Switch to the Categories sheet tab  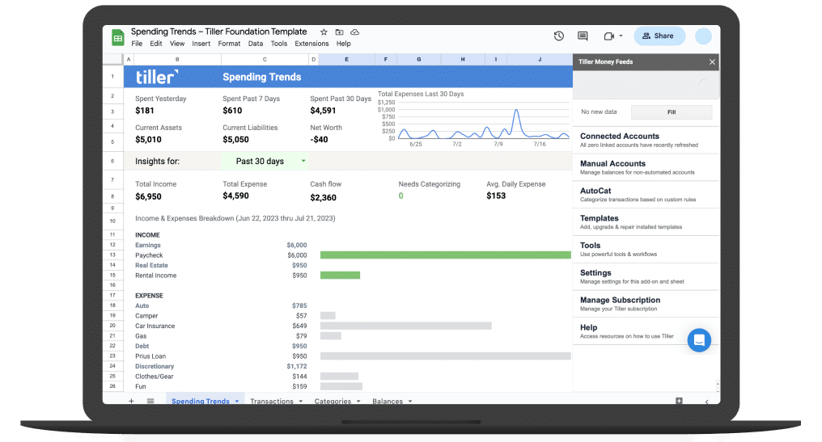click(333, 401)
